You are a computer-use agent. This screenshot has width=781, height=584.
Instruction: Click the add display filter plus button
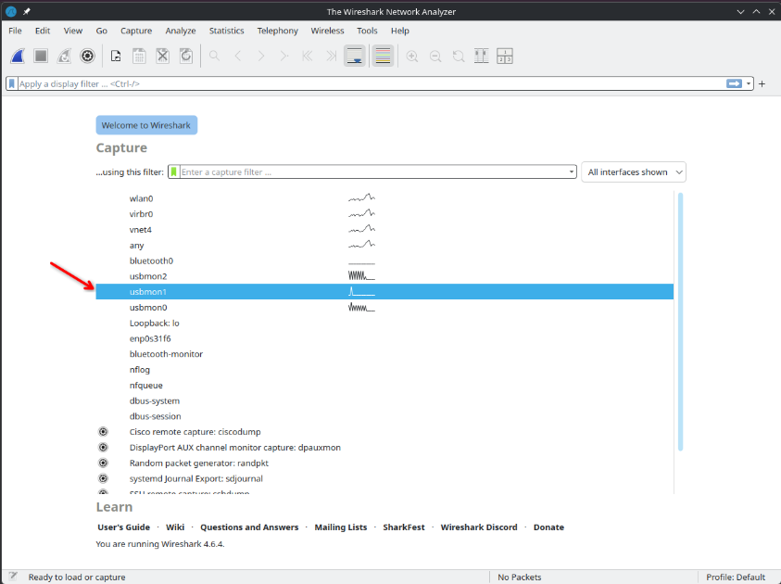[762, 83]
